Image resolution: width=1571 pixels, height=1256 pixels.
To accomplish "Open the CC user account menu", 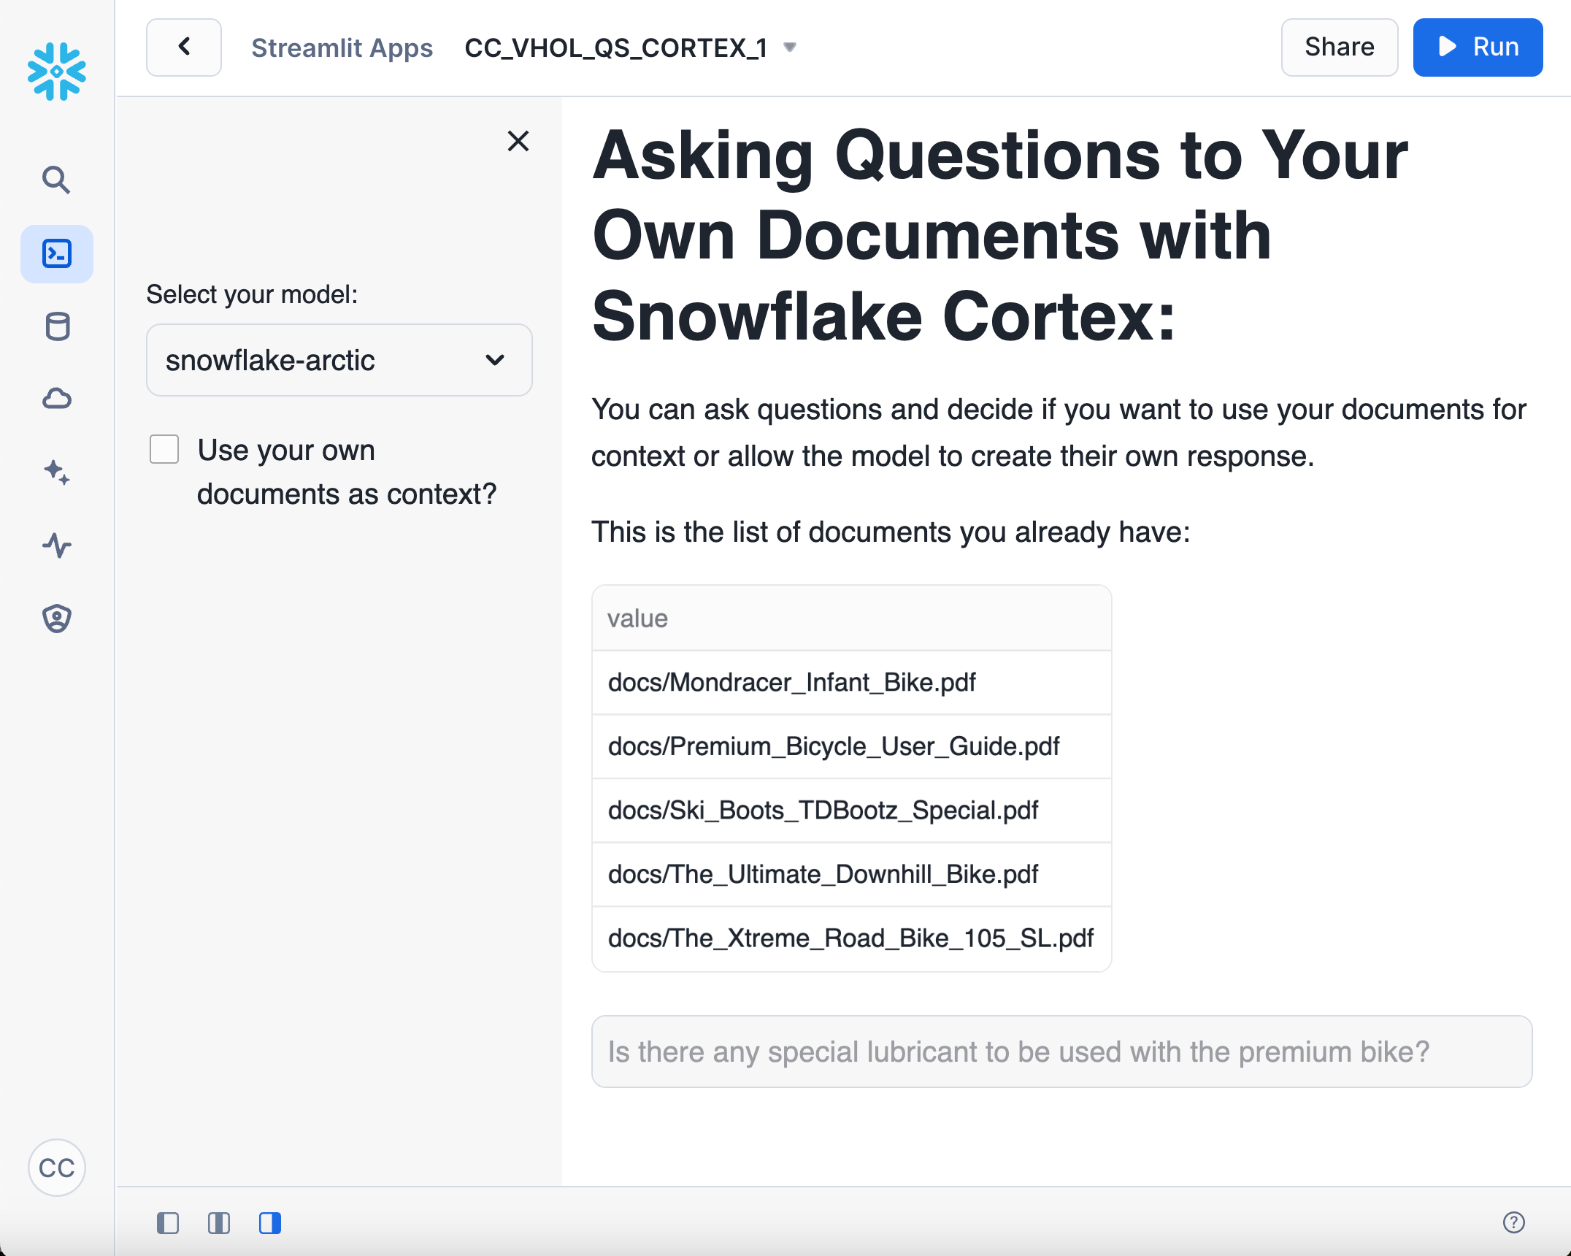I will coord(57,1167).
